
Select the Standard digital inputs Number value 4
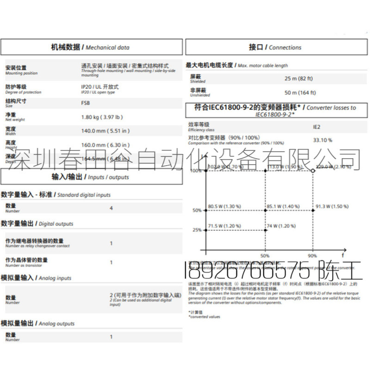(110, 207)
